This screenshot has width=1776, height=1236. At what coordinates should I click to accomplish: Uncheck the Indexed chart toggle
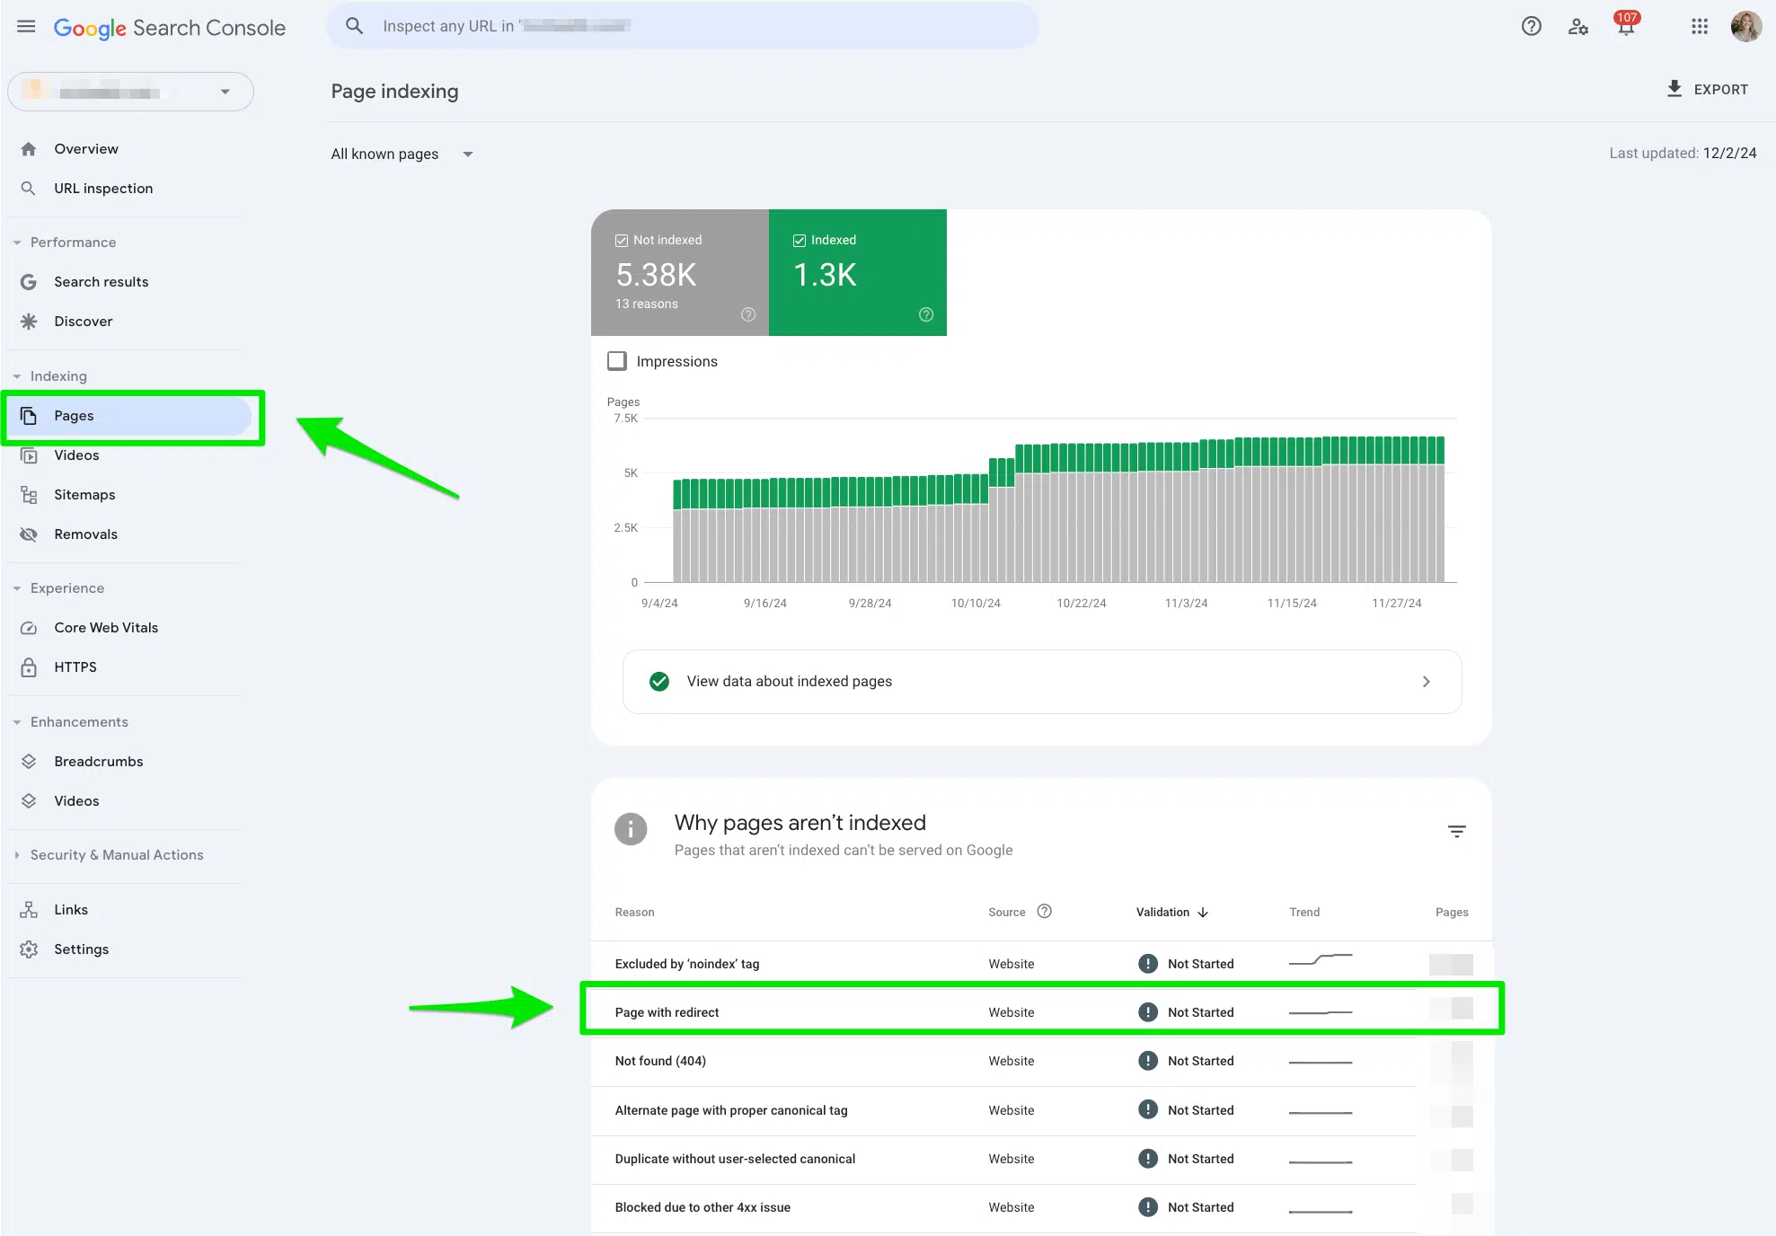coord(800,240)
